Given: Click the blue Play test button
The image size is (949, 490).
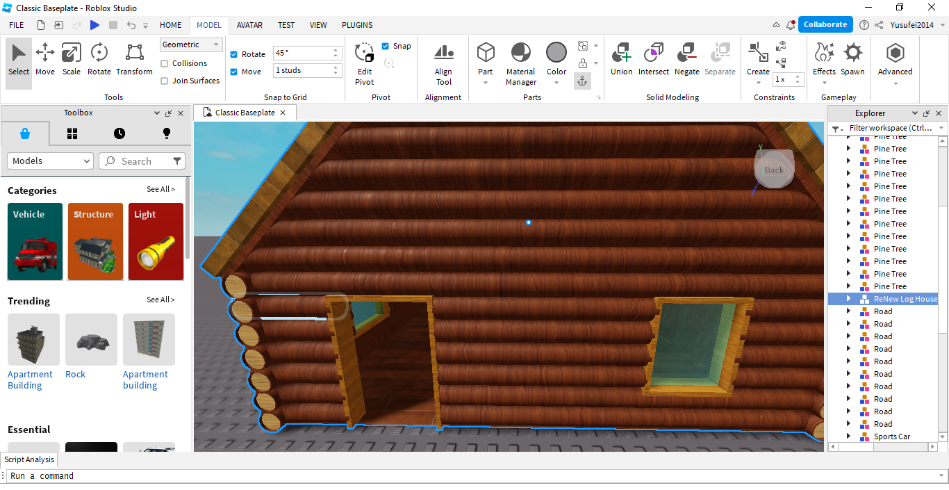Looking at the screenshot, I should 95,25.
